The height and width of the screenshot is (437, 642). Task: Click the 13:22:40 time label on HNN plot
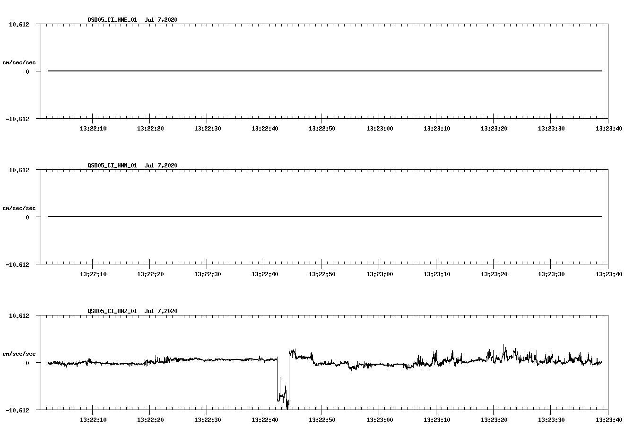click(x=265, y=274)
